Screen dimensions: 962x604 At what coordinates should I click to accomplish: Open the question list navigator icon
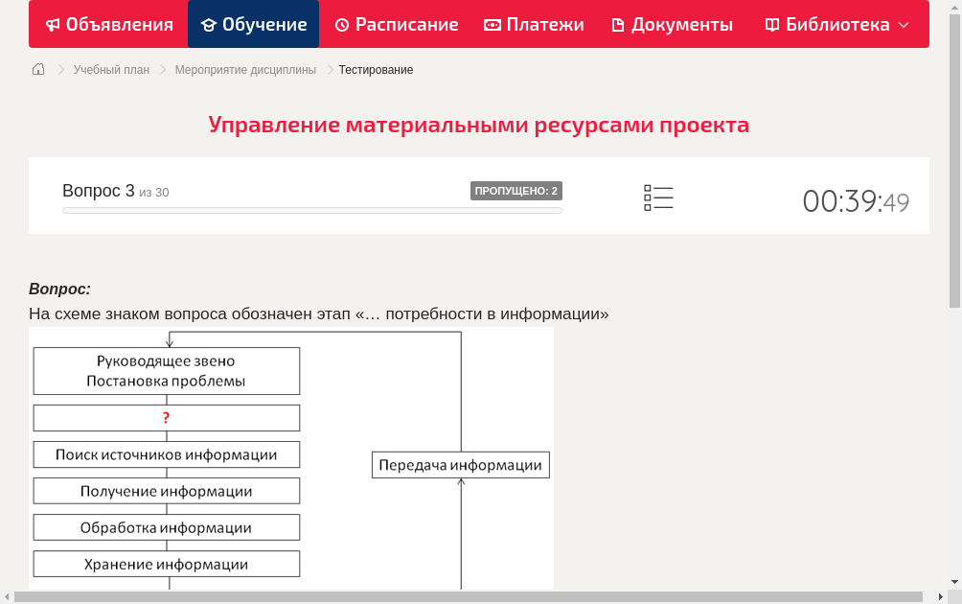click(x=658, y=197)
